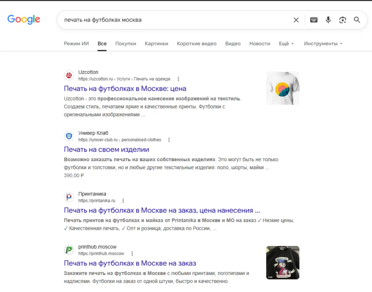Open printhub link Печать на футболках в Москве на заказ
Image resolution: width=372 pixels, height=292 pixels.
(x=130, y=263)
